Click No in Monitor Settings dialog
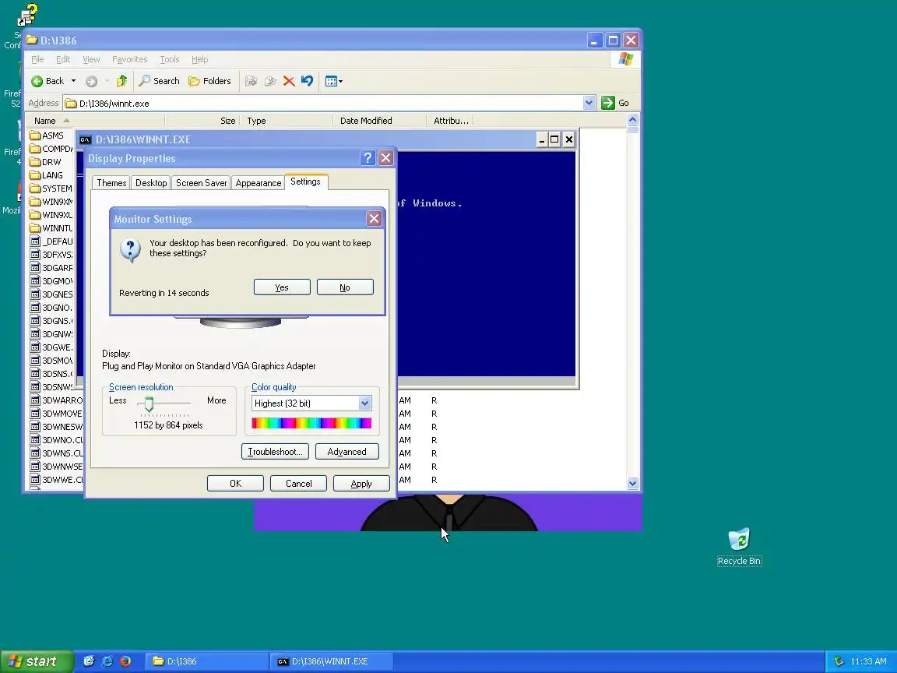Screen dimensions: 897x673 (x=345, y=287)
